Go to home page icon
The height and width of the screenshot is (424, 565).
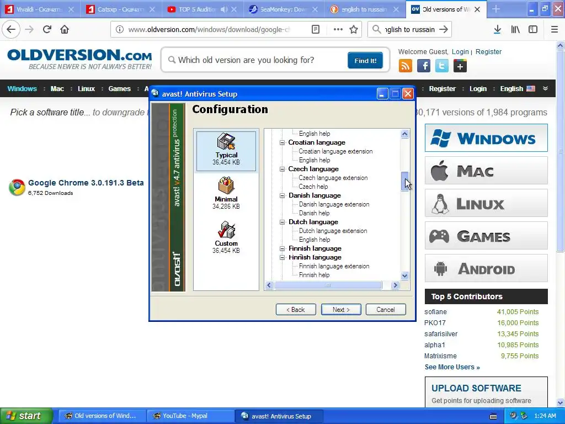(x=65, y=30)
